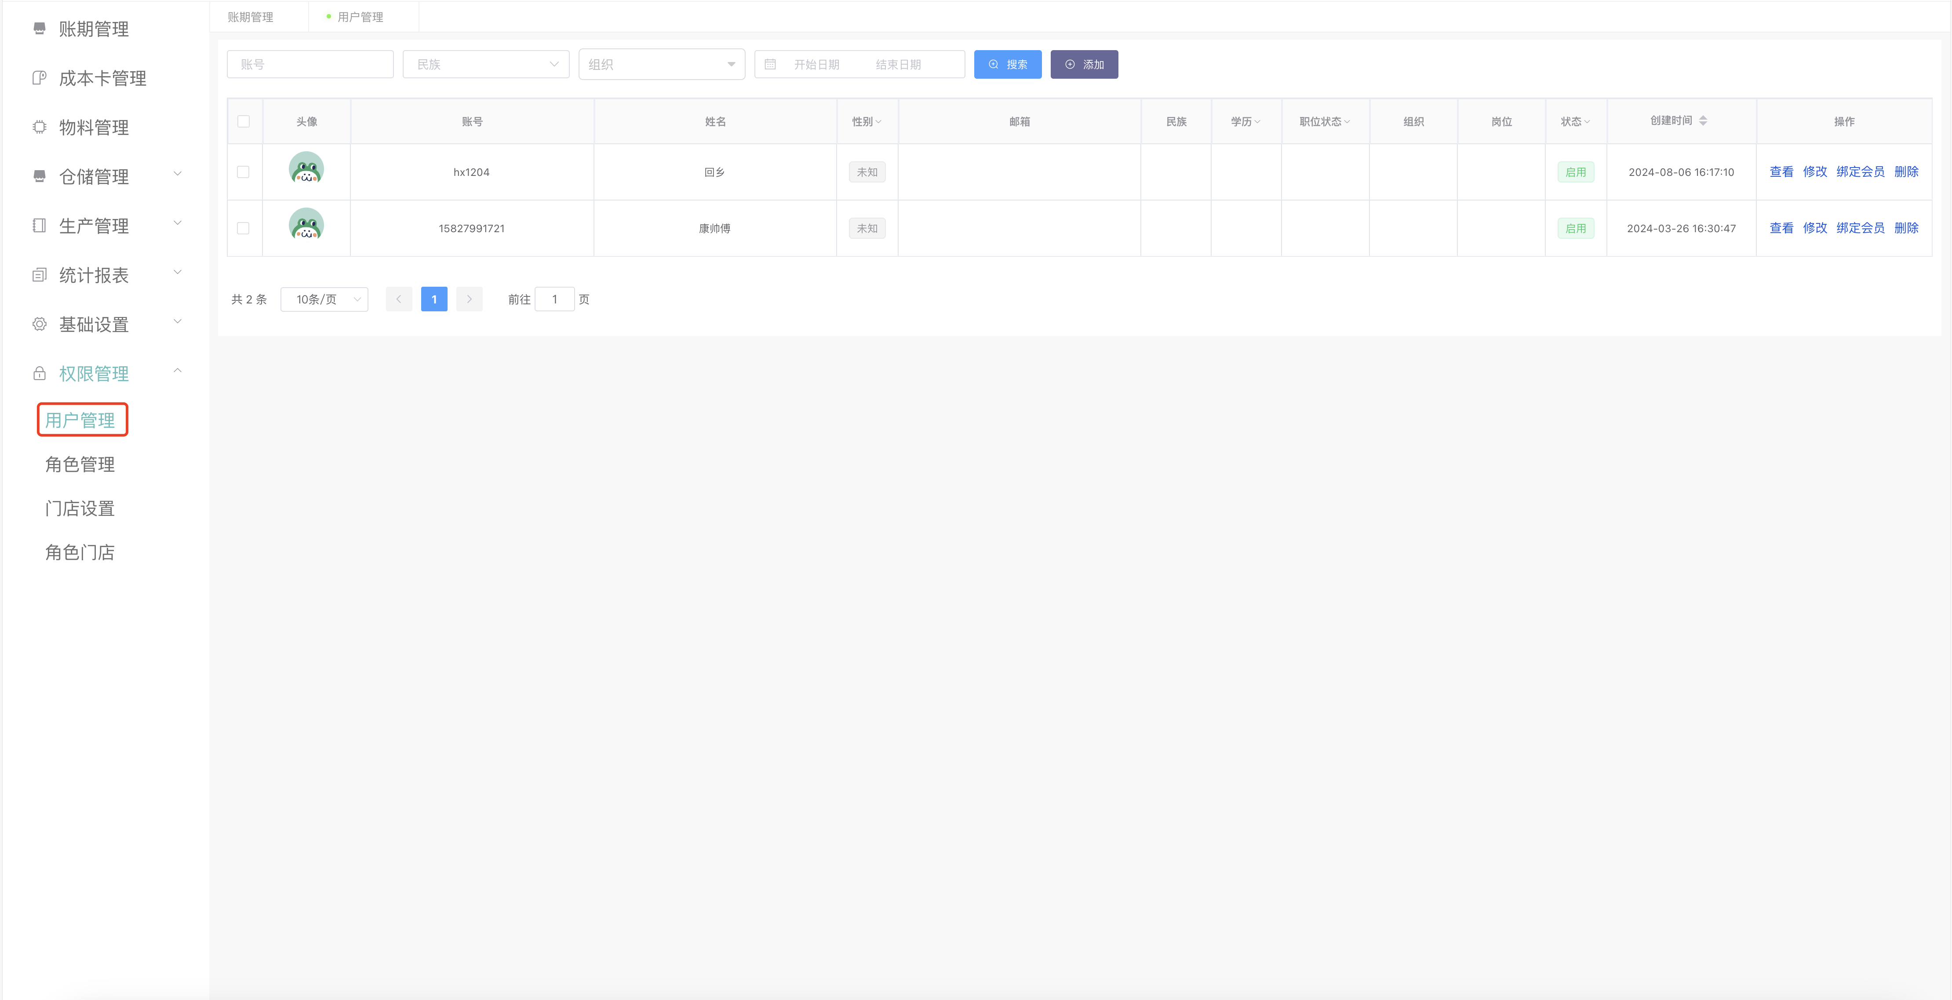Check the row checkbox for 15827991721
This screenshot has height=1000, width=1952.
243,228
